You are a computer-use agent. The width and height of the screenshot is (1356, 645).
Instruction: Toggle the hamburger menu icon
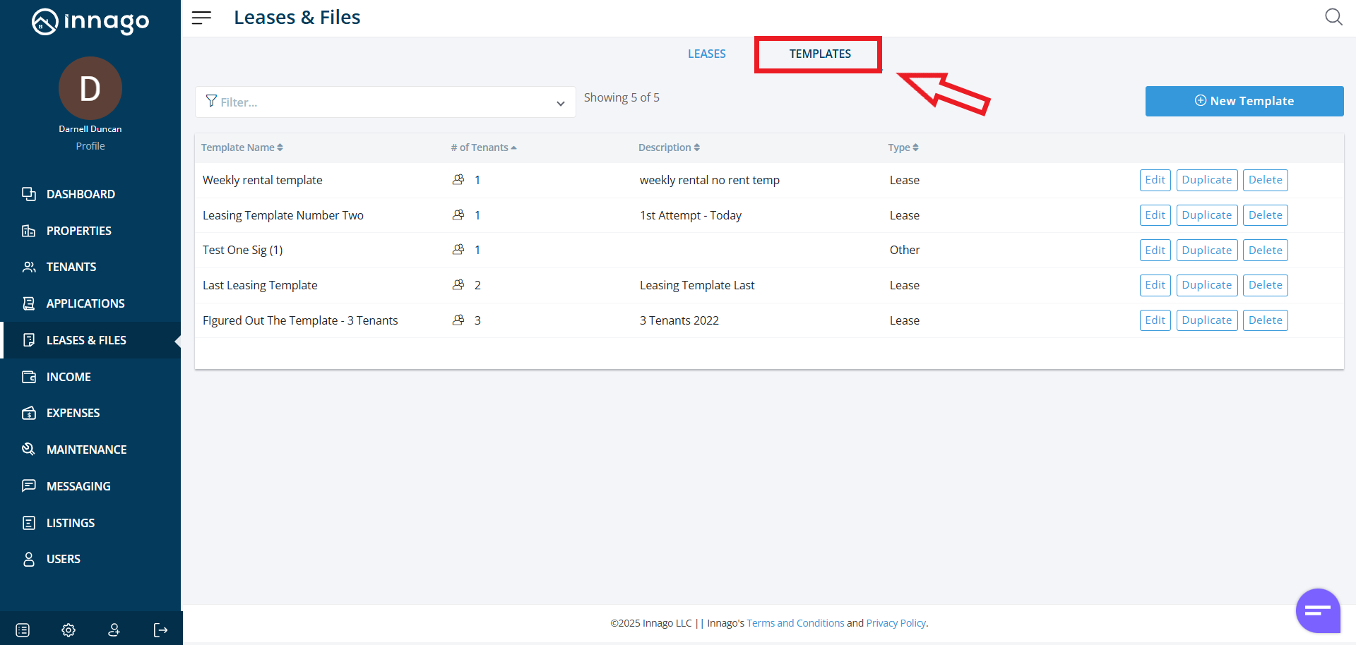[201, 18]
